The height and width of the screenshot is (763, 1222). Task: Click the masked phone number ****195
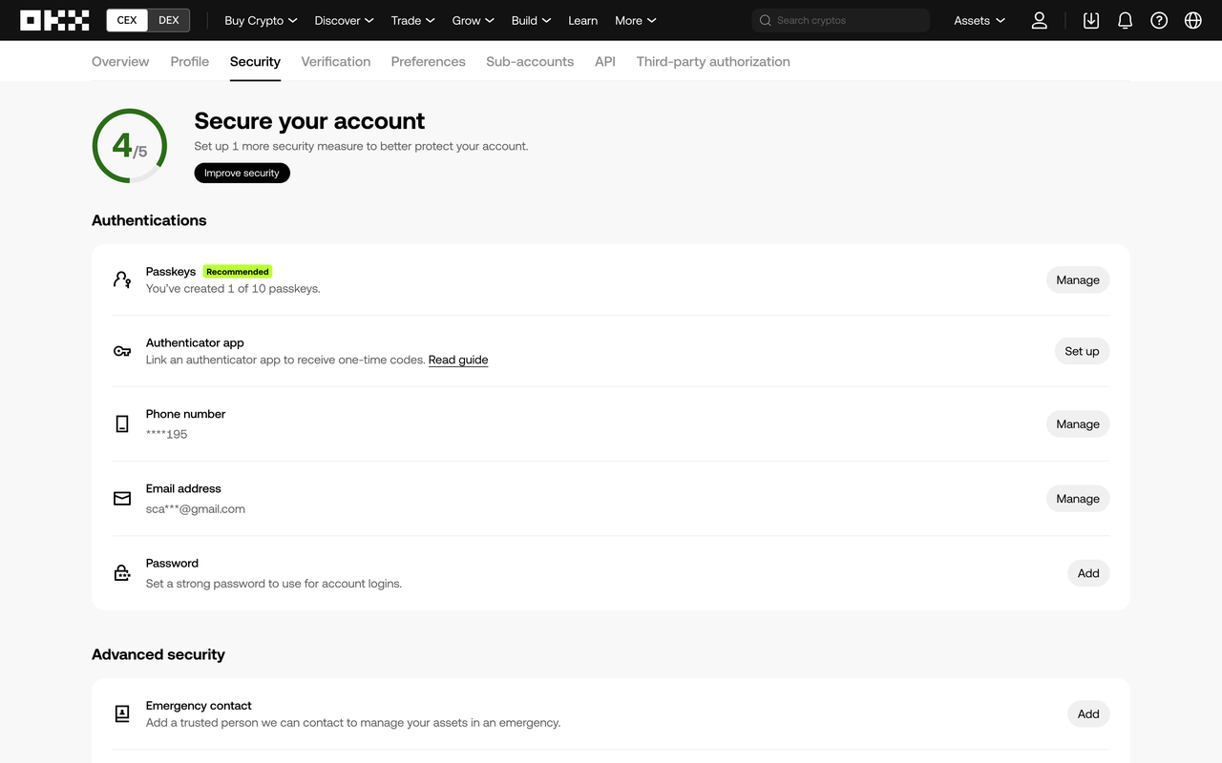(x=167, y=434)
